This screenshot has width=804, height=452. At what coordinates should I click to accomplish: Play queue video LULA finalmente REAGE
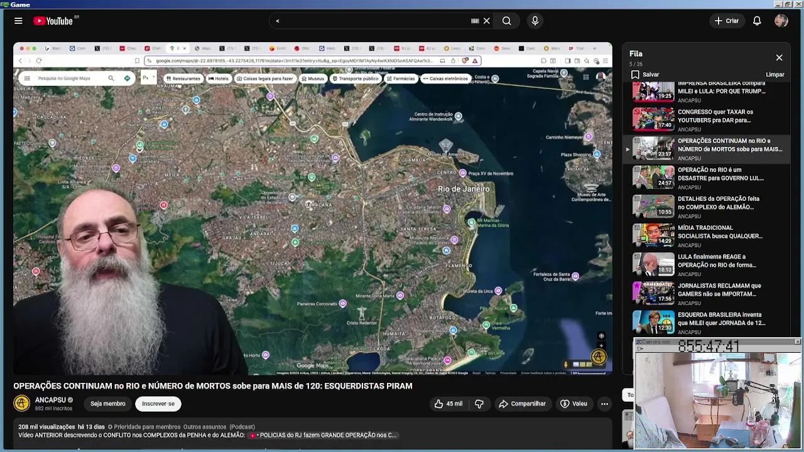click(x=707, y=264)
